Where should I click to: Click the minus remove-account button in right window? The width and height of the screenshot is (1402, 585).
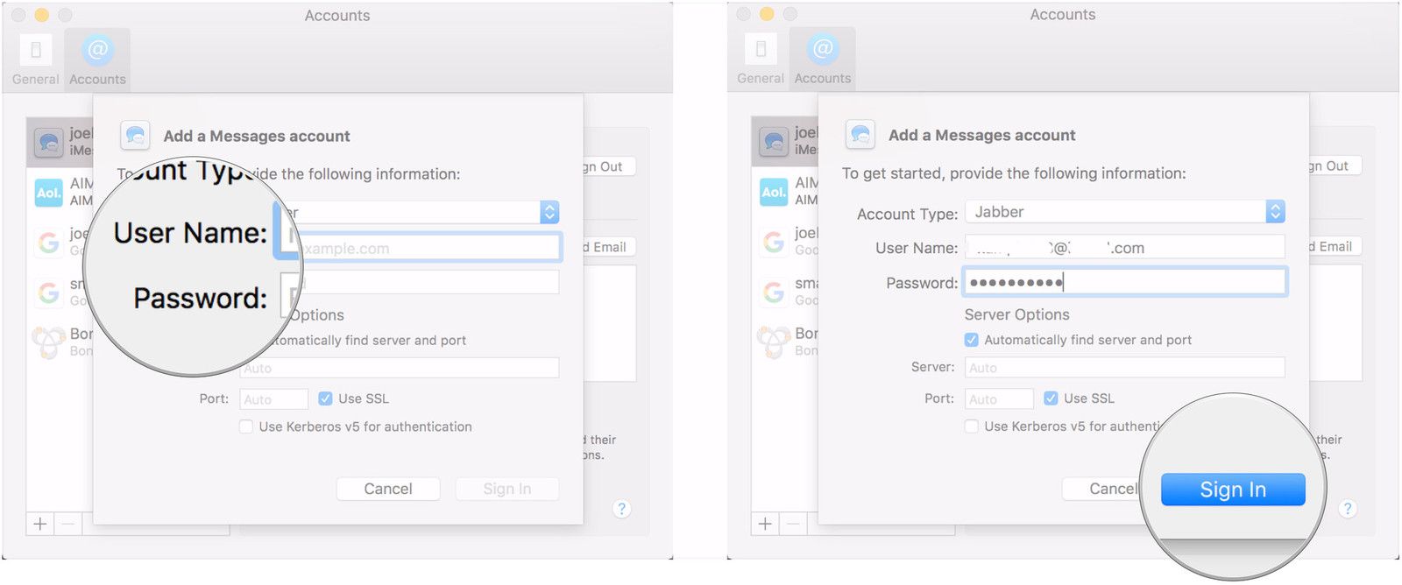793,524
